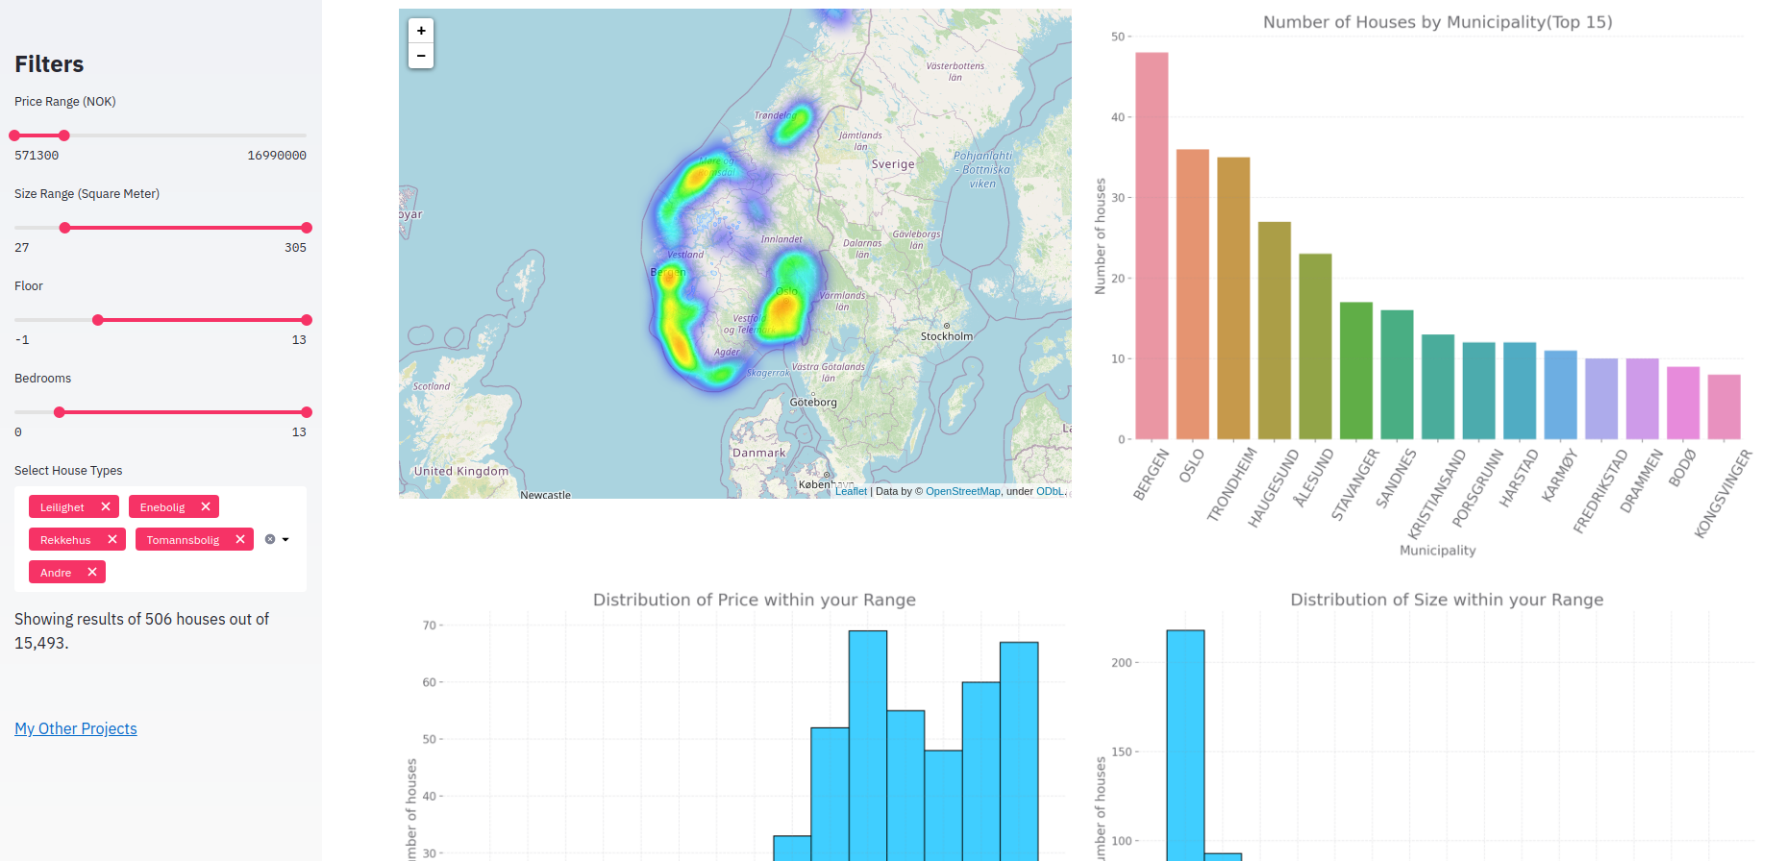
Task: Expand the house types dropdown arrow
Action: [x=285, y=539]
